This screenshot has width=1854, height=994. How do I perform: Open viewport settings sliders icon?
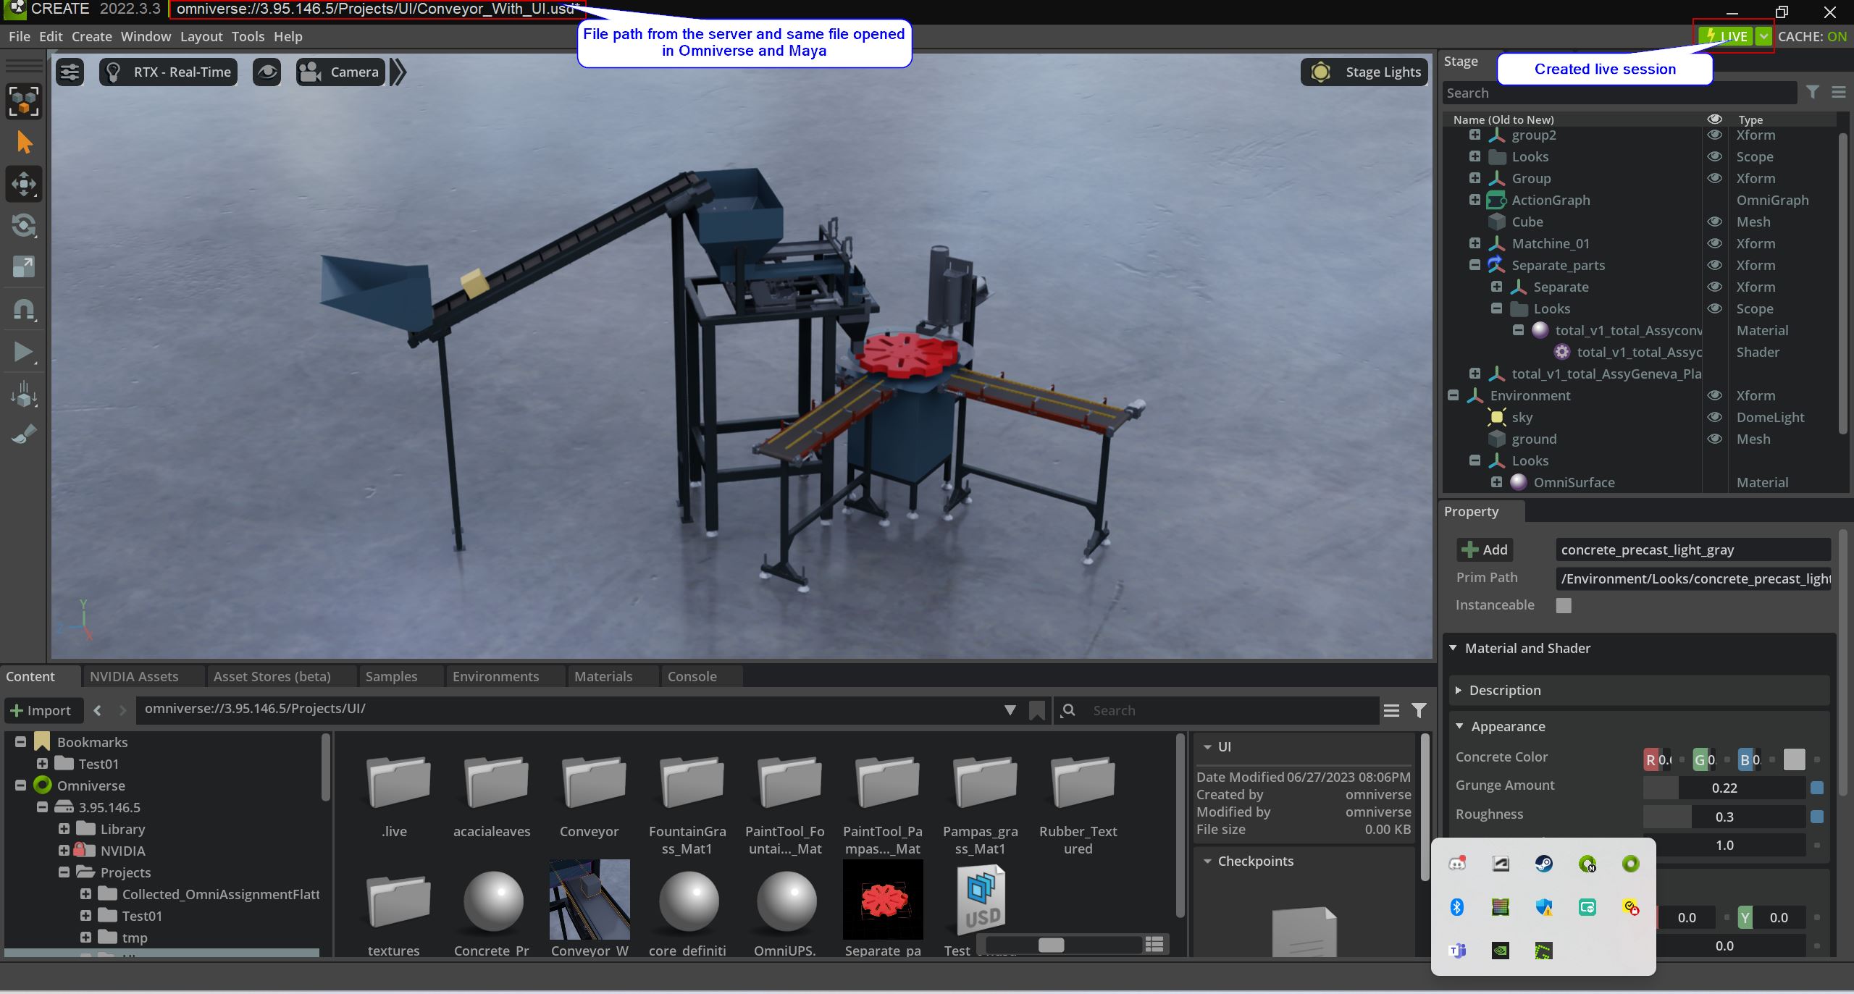tap(70, 72)
